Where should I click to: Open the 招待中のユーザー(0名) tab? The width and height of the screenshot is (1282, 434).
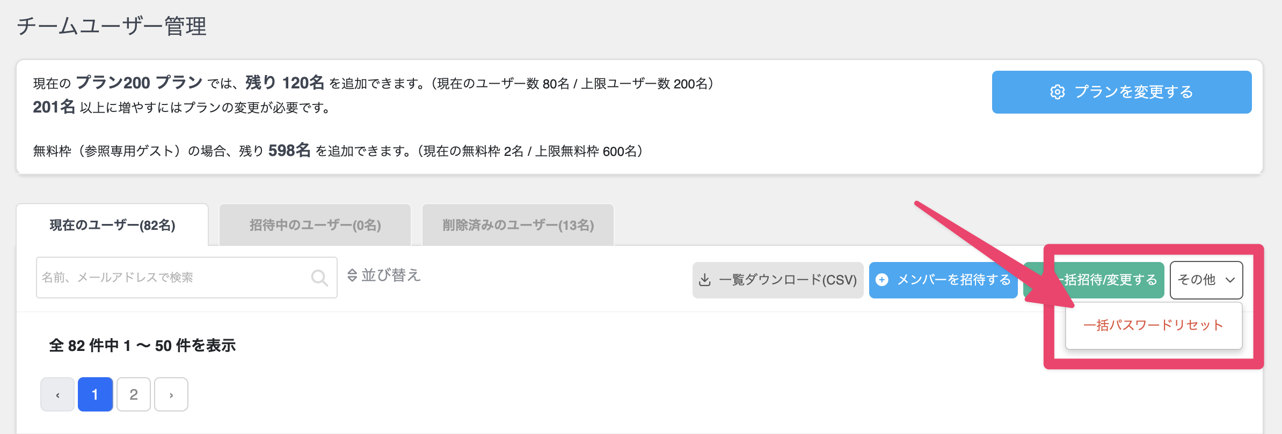pyautogui.click(x=315, y=225)
